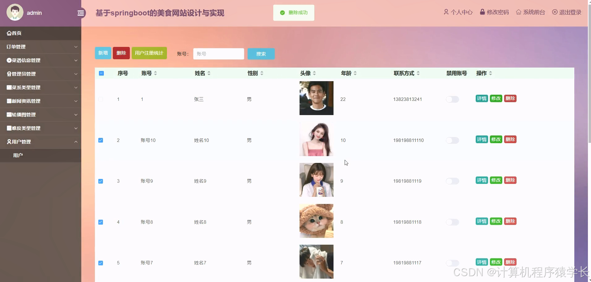591x282 pixels.
Task: Check the select-all checkbox in table header
Action: (x=101, y=73)
